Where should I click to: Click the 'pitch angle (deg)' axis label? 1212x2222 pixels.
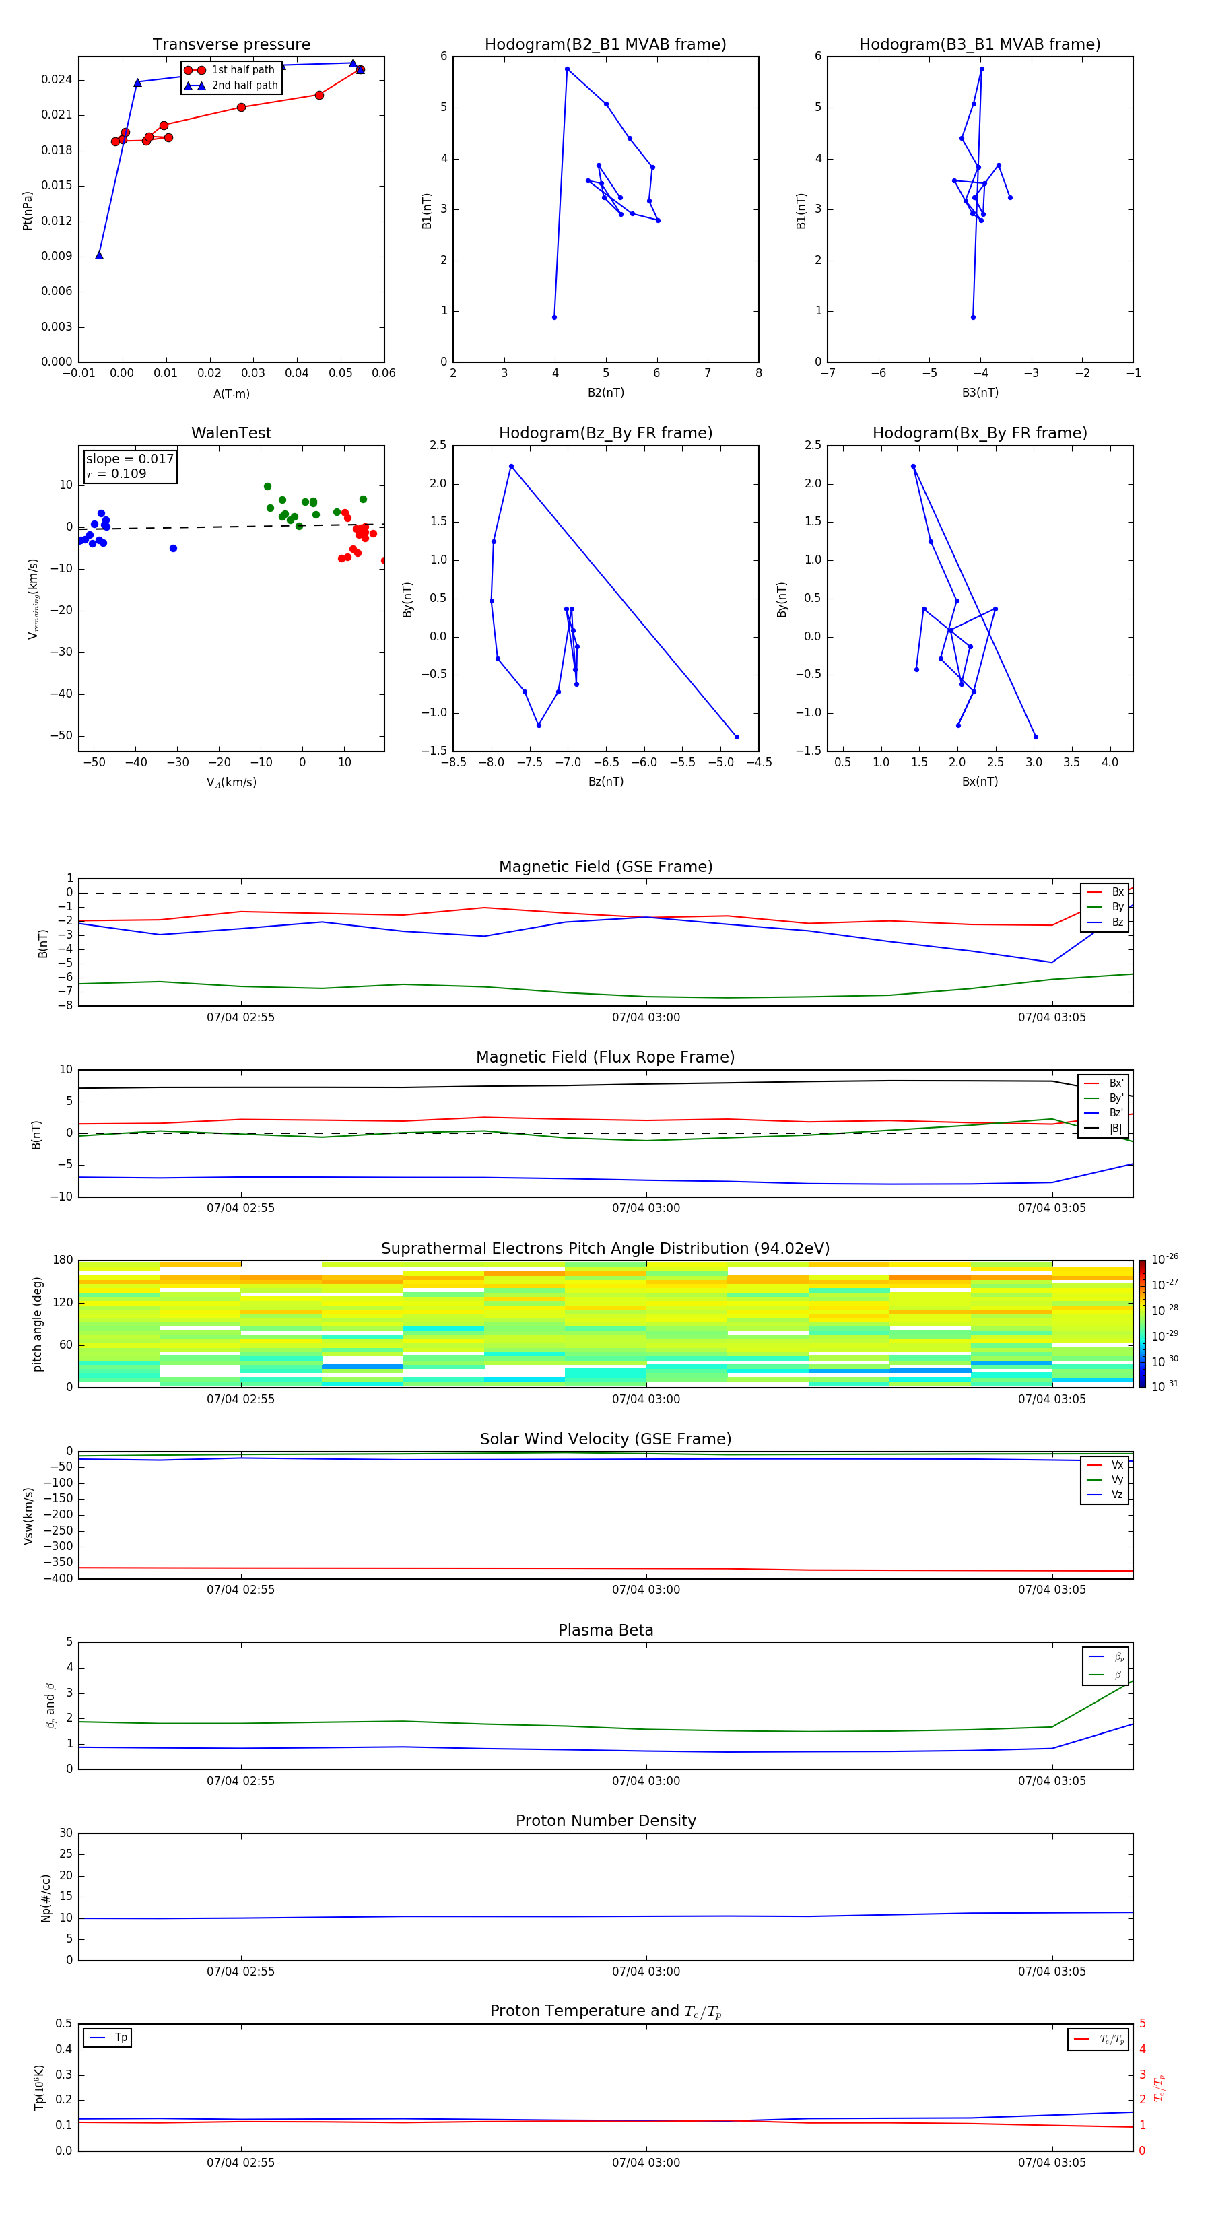click(37, 1323)
